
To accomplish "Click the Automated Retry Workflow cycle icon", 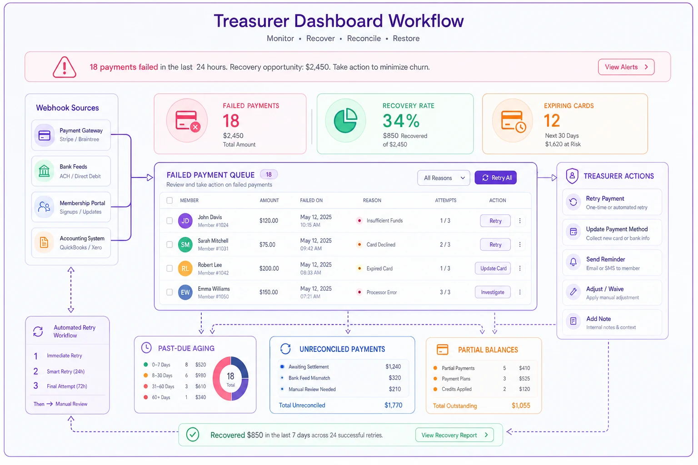I will pyautogui.click(x=38, y=331).
